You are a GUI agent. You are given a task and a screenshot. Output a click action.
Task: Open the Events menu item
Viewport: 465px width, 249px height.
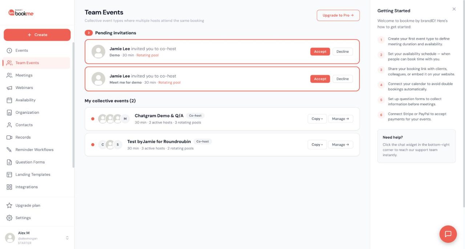click(36, 50)
